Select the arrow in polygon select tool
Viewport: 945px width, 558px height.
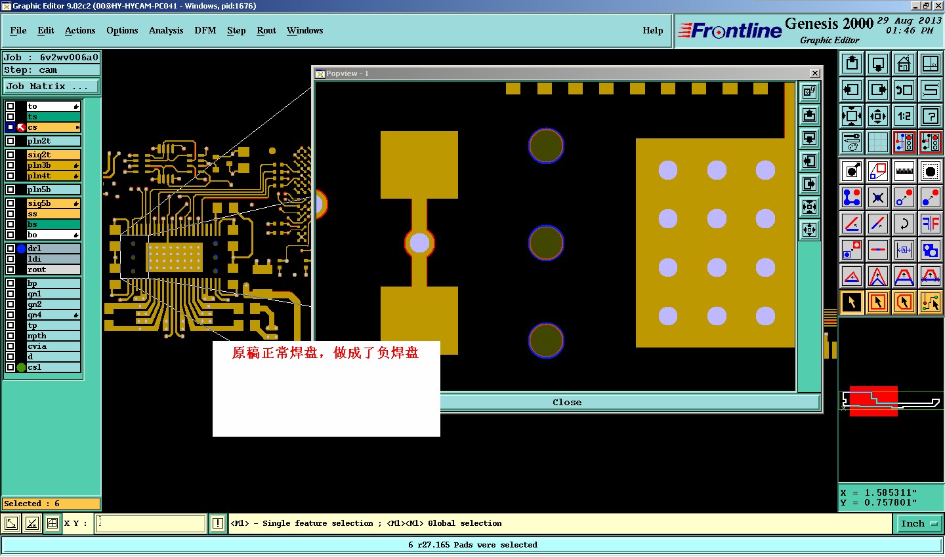tap(904, 302)
